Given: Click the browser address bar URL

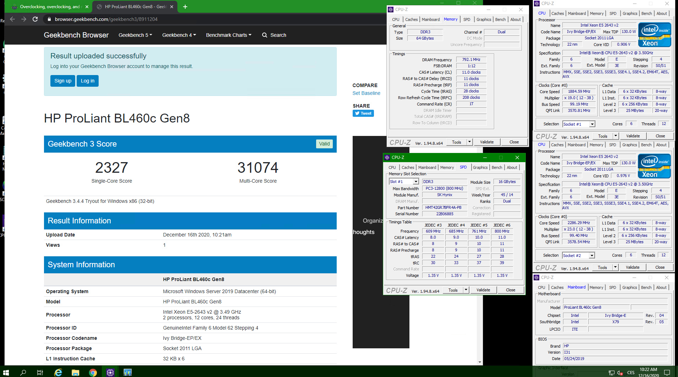Looking at the screenshot, I should [106, 19].
